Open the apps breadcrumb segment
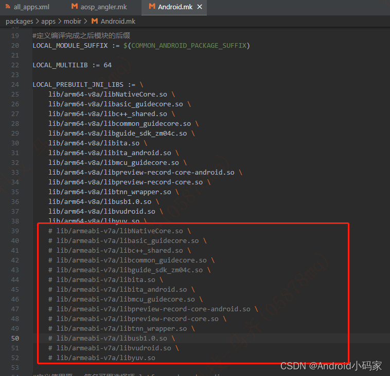 click(x=48, y=22)
